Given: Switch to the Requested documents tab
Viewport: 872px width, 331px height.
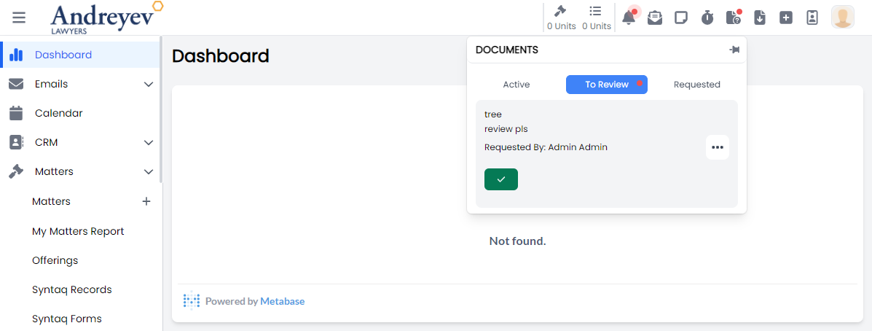Looking at the screenshot, I should pyautogui.click(x=696, y=85).
